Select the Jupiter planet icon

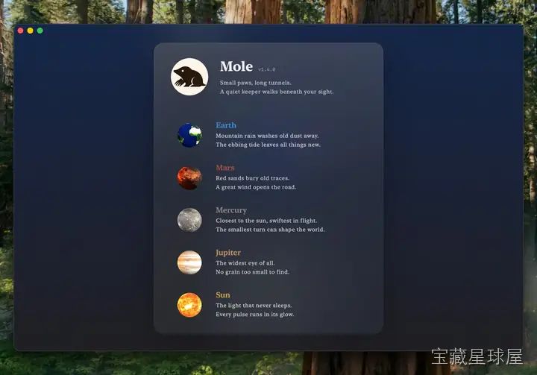(x=189, y=262)
